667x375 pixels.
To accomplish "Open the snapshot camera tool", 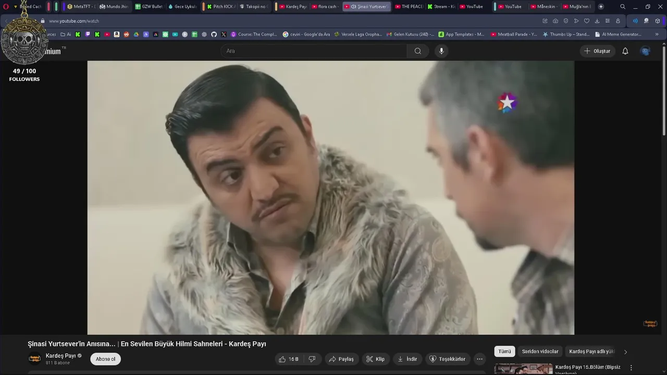I will pyautogui.click(x=555, y=21).
